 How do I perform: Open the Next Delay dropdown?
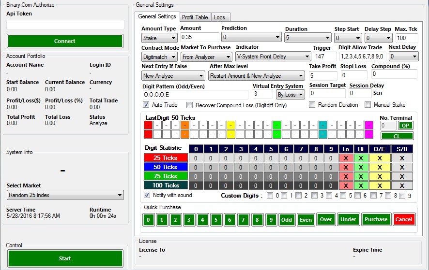(x=403, y=57)
